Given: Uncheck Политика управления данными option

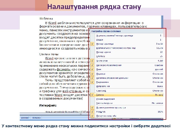Looking at the screenshot, I should [x=127, y=78].
